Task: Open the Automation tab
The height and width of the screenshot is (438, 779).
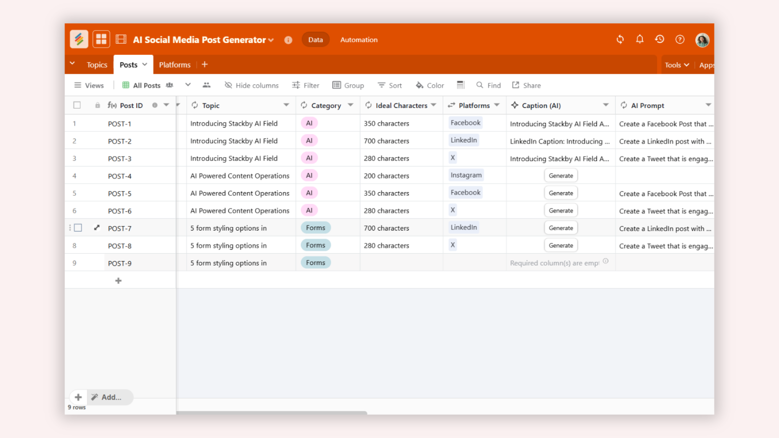Action: [x=359, y=40]
